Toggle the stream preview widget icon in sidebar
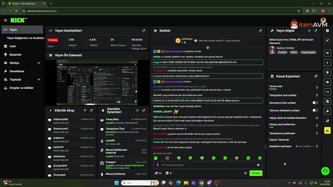This screenshot has width=333, height=187. 327,53
